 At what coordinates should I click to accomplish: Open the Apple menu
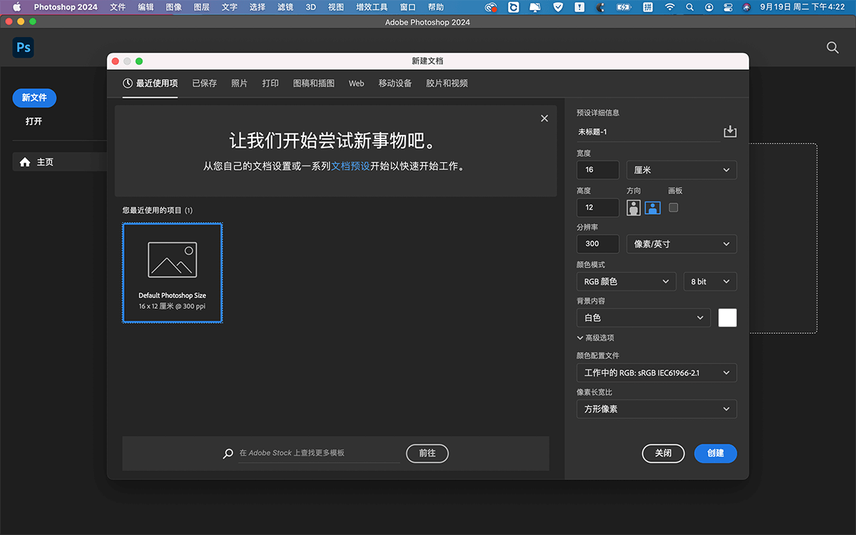(16, 7)
